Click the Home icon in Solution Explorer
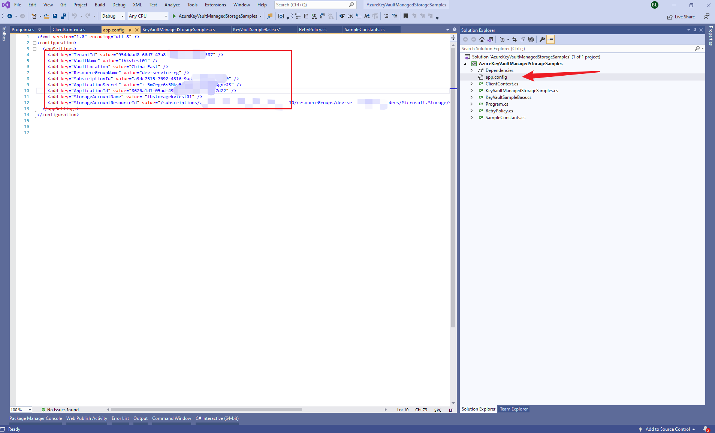715x433 pixels. pyautogui.click(x=482, y=39)
